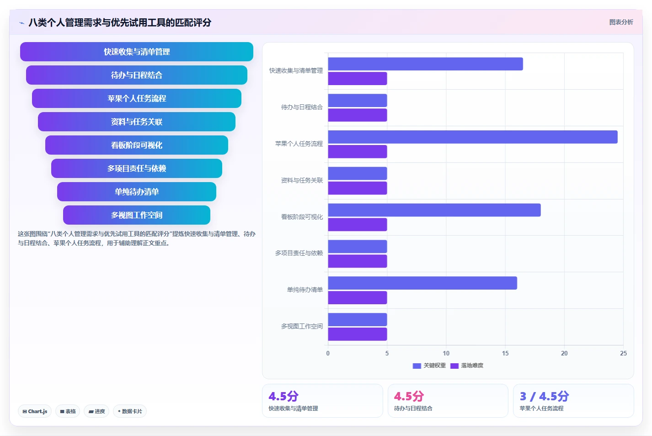Screen dimensions: 652x436
Task: Click the 单纯待办清单 funnel bar
Action: point(137,192)
